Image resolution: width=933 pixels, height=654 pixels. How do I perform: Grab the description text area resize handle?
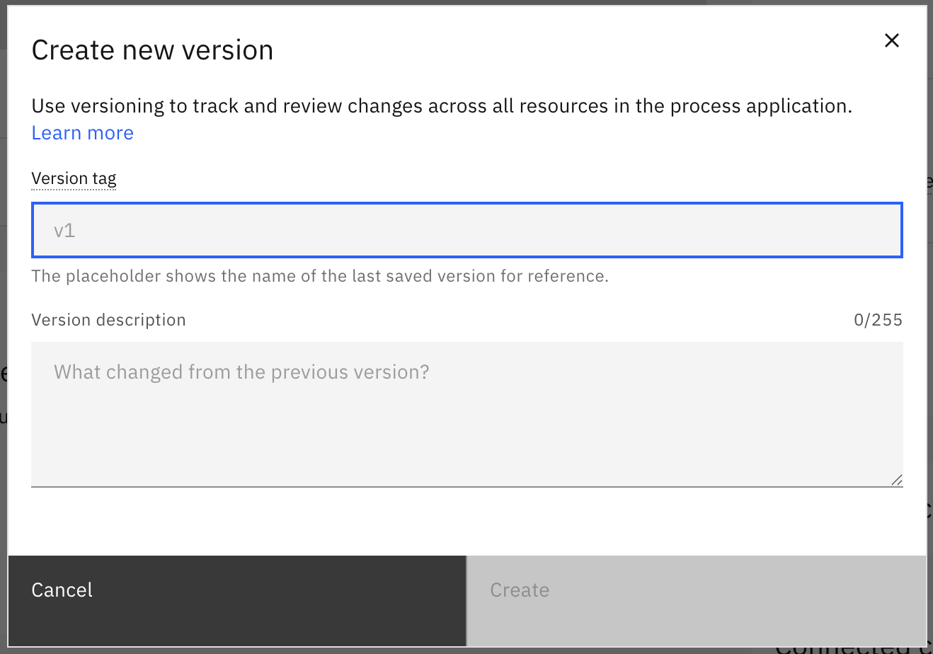(x=897, y=480)
